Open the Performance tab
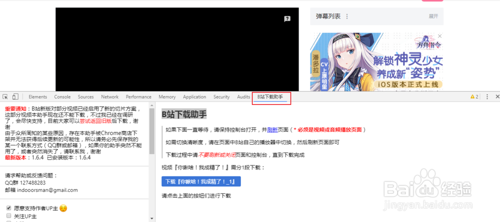500x222 pixels. 138,97
